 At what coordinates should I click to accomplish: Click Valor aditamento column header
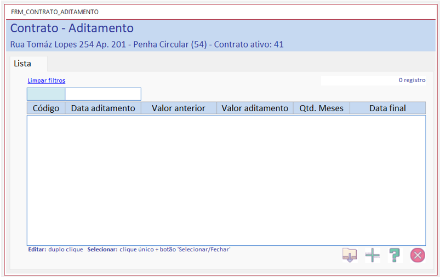[255, 108]
